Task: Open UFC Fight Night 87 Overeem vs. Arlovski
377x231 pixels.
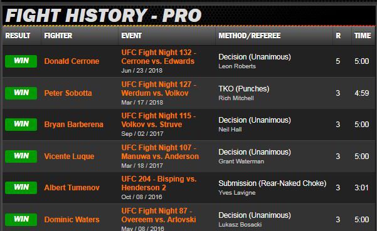Action: (x=159, y=215)
